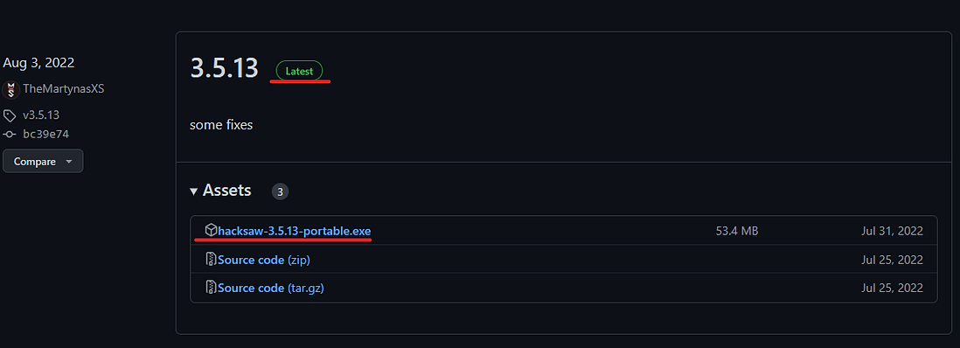Click TheMartynasXS avatar image
960x348 pixels.
[11, 89]
